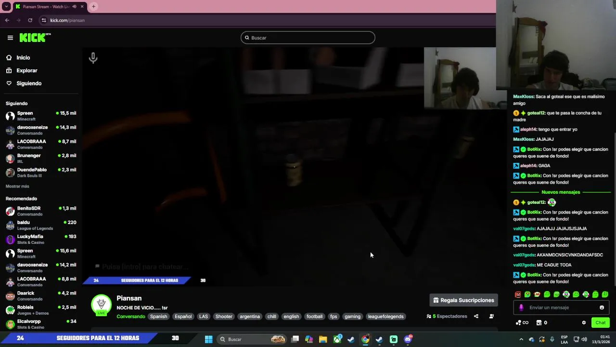
Task: Send message with the Chat button
Action: point(601,323)
